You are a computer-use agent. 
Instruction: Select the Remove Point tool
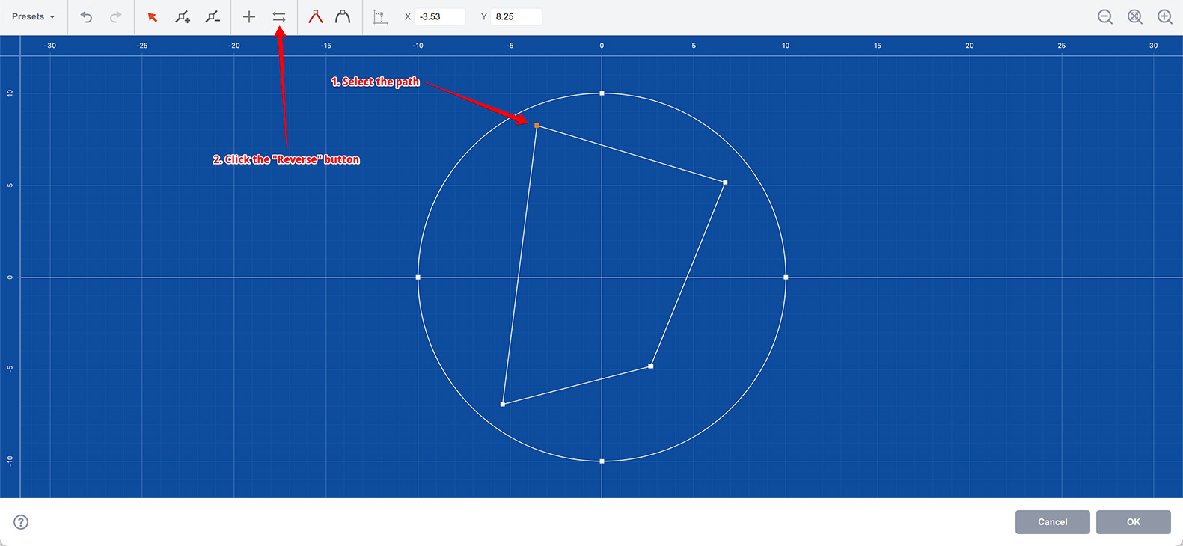[x=213, y=16]
